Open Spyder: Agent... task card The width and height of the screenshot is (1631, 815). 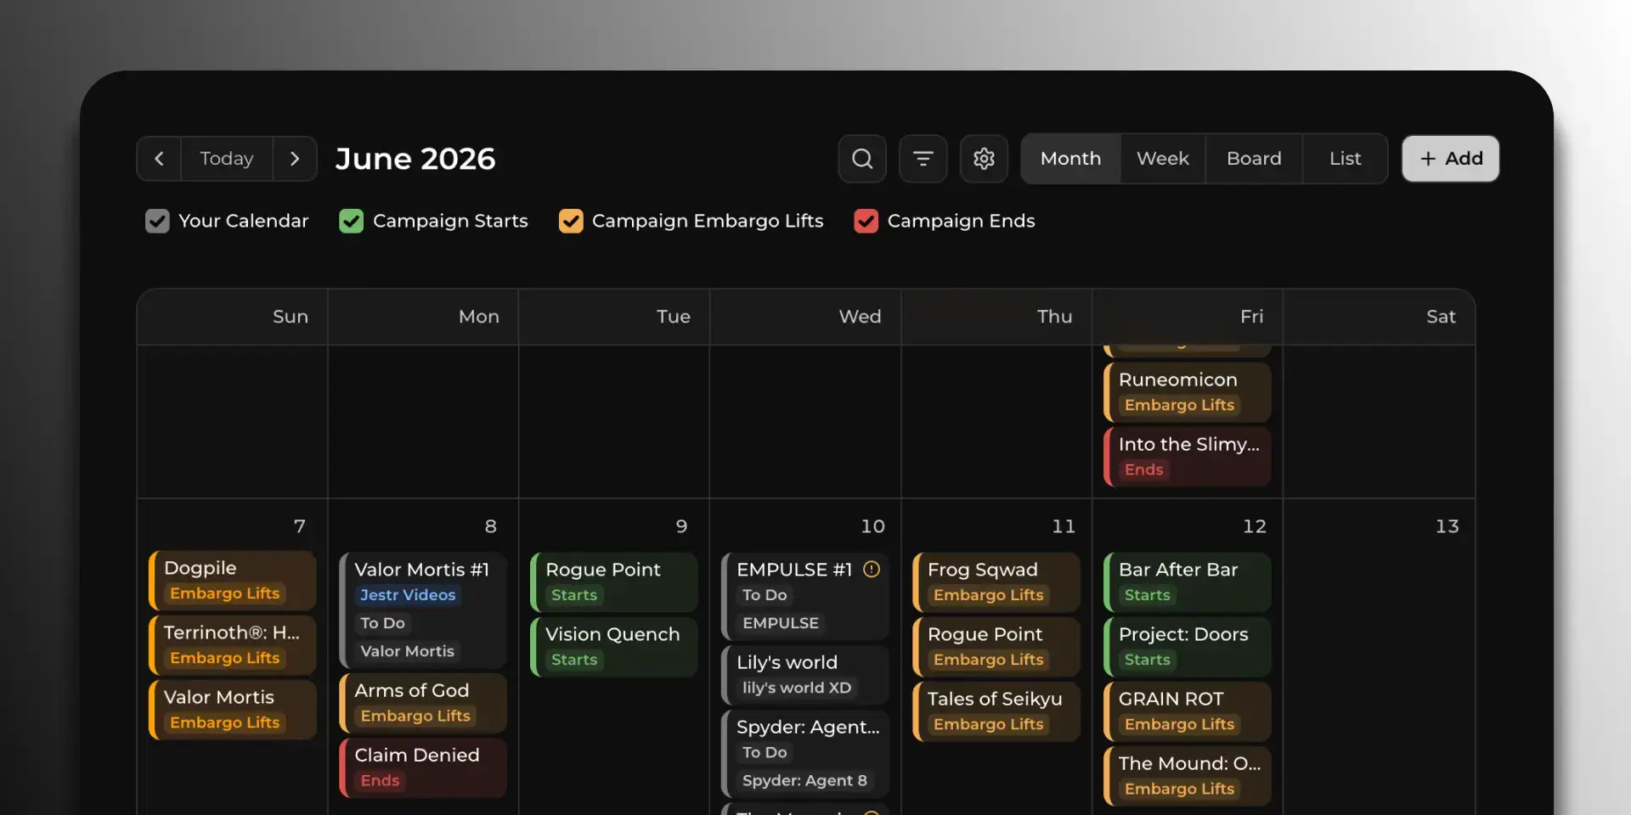pyautogui.click(x=804, y=754)
